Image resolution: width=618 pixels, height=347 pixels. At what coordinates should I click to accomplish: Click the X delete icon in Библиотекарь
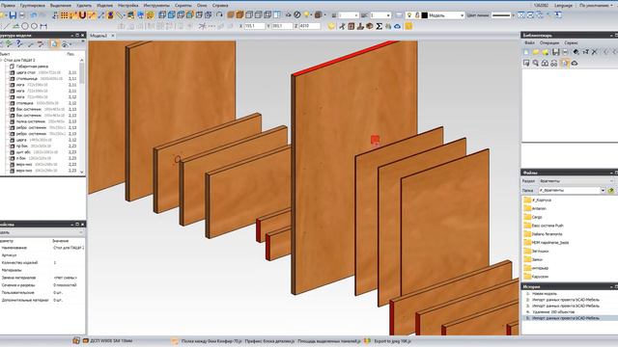coord(595,52)
